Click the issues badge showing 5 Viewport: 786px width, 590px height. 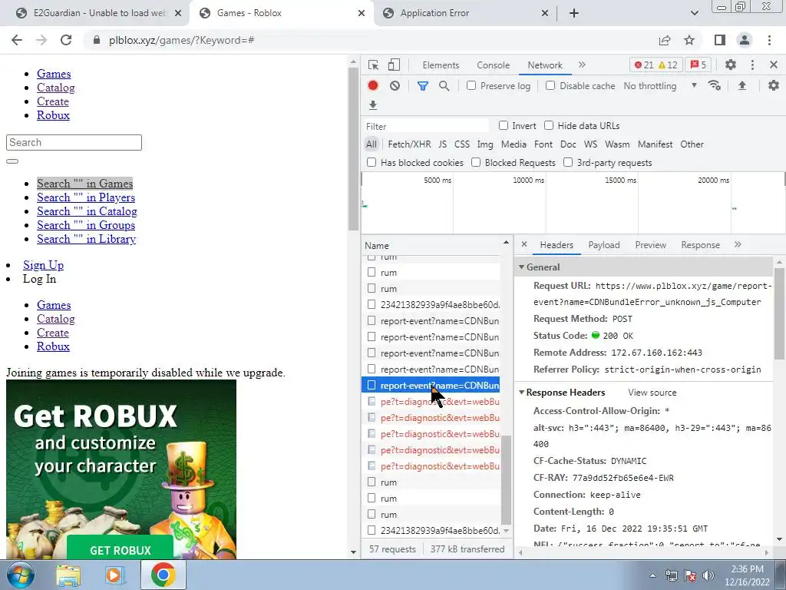pos(698,65)
